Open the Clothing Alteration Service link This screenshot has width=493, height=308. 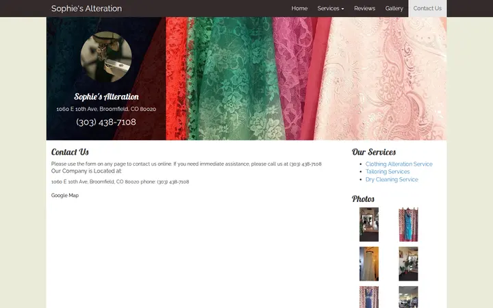[x=399, y=164]
